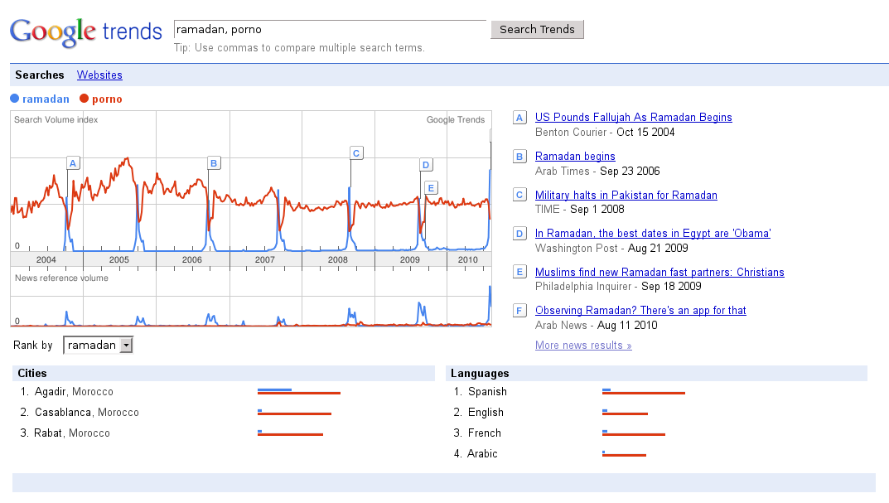This screenshot has height=503, width=889.
Task: Click marker E on the chart
Action: [431, 188]
